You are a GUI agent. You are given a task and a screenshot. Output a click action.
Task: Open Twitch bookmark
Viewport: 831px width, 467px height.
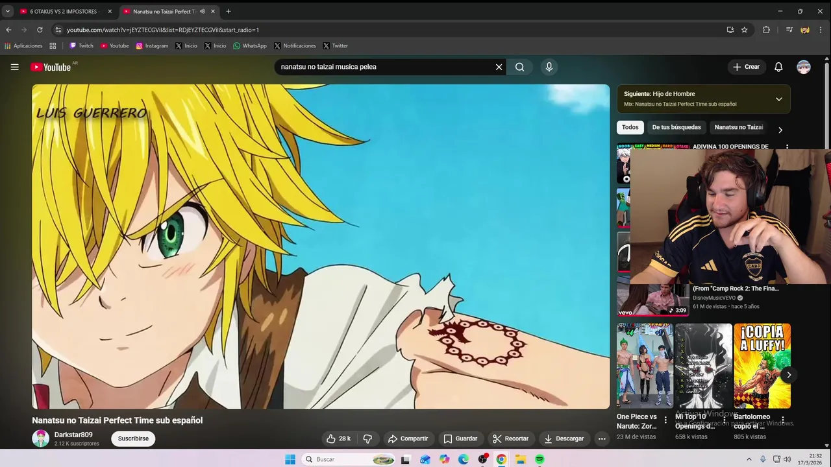click(81, 46)
